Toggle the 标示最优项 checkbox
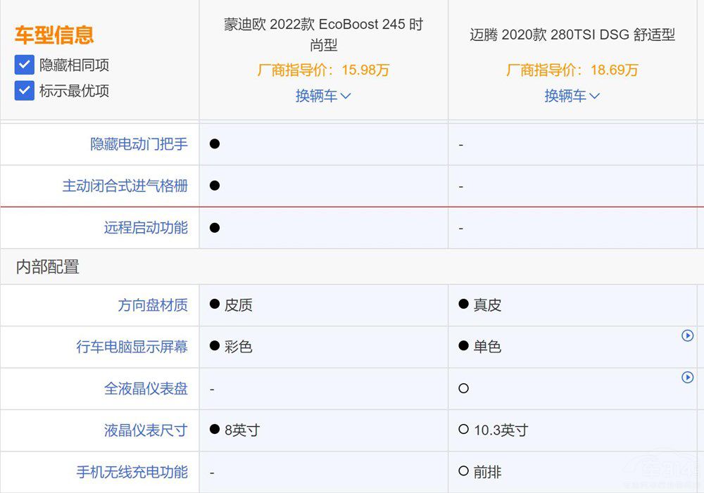The height and width of the screenshot is (493, 704). point(25,91)
